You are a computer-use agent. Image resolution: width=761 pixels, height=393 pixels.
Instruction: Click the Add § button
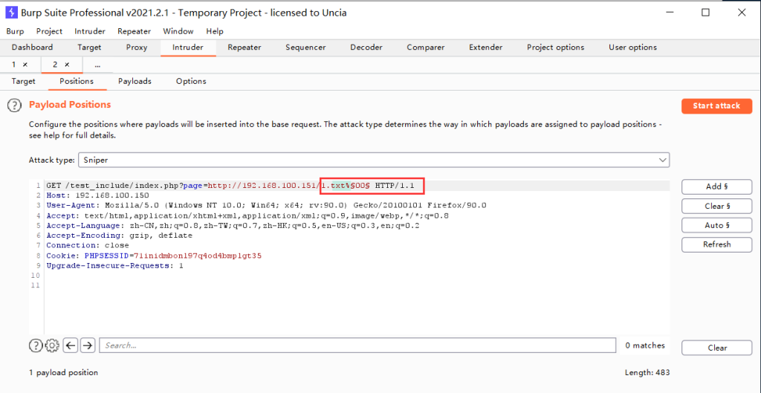pos(716,186)
